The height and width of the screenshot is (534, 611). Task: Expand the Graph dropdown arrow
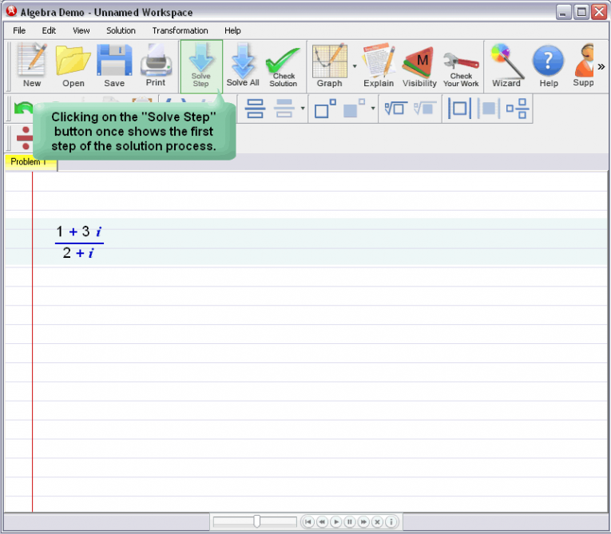355,66
